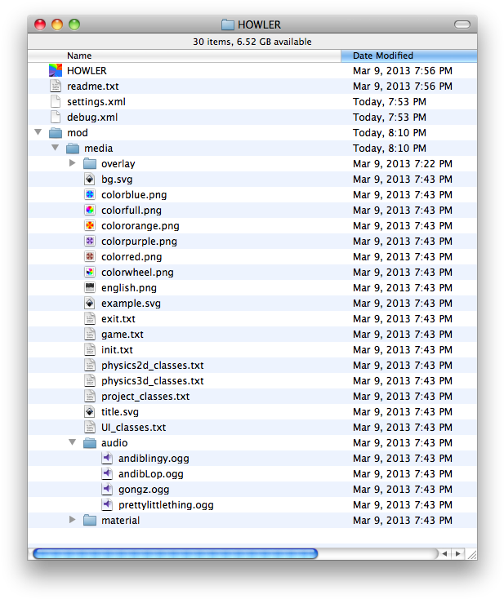This screenshot has height=599, width=504.
Task: Click the HOWLER application icon
Action: coord(56,71)
